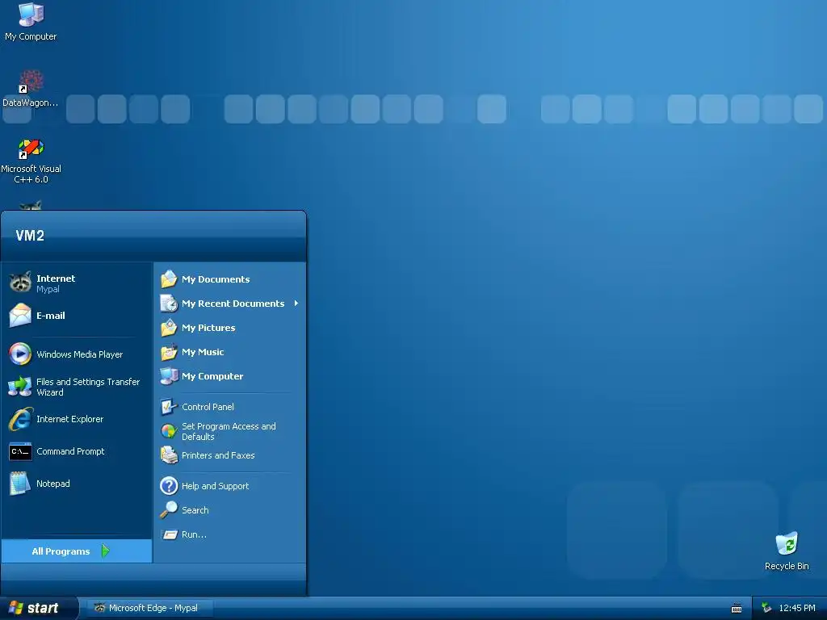827x620 pixels.
Task: Open the My Pictures text link
Action: tap(208, 328)
